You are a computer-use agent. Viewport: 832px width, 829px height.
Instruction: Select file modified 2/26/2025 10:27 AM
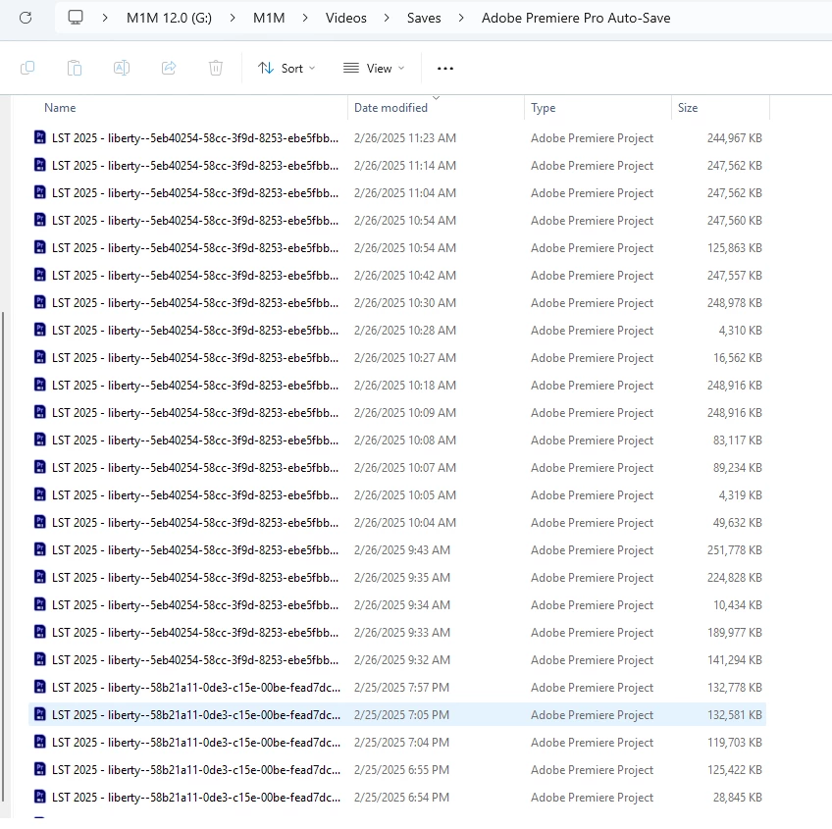397,358
